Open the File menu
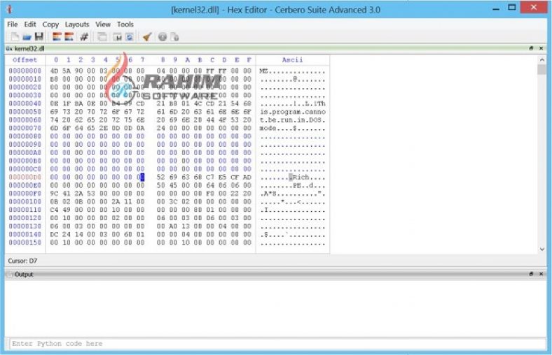 13,24
